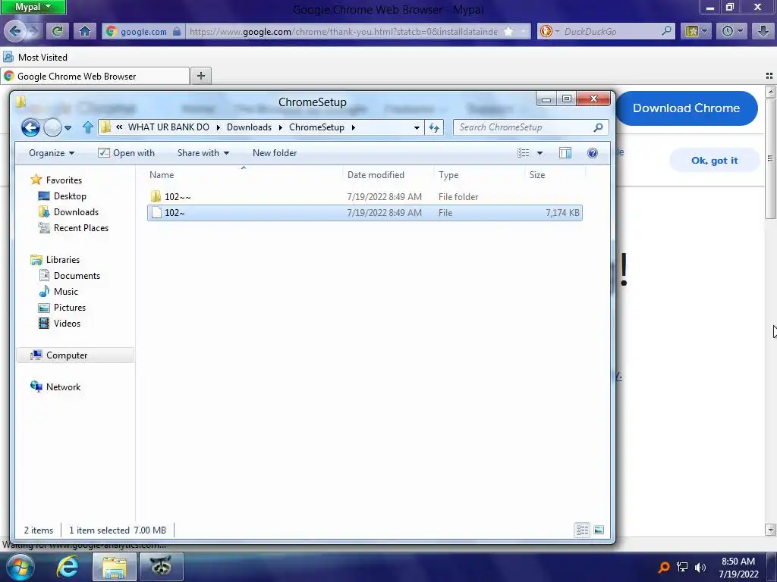The height and width of the screenshot is (582, 777).
Task: Open Most Visited bookmarks item
Action: coord(35,57)
